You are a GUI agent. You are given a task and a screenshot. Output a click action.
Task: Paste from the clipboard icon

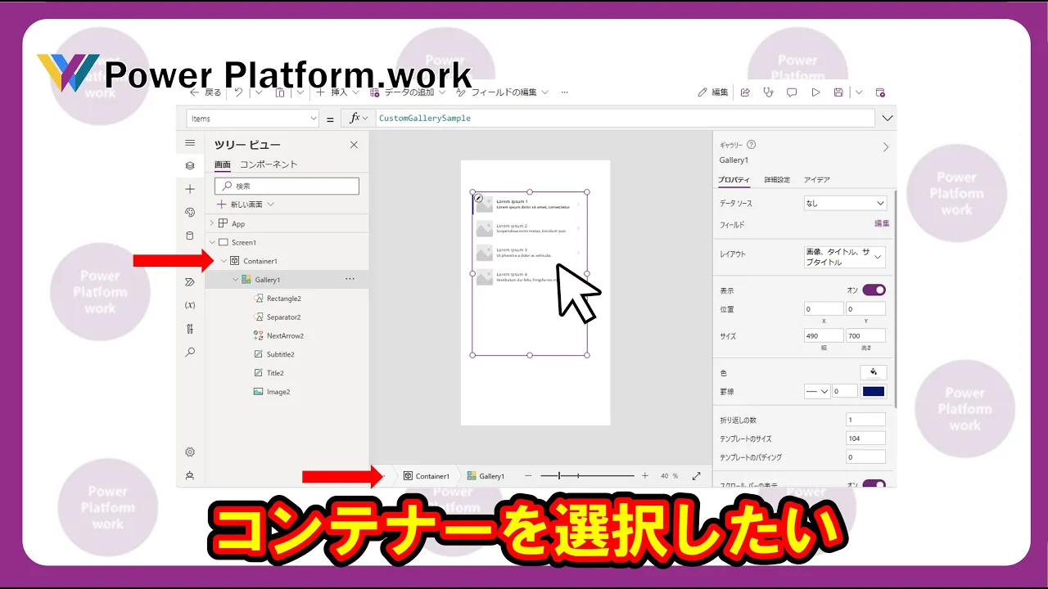click(x=280, y=92)
